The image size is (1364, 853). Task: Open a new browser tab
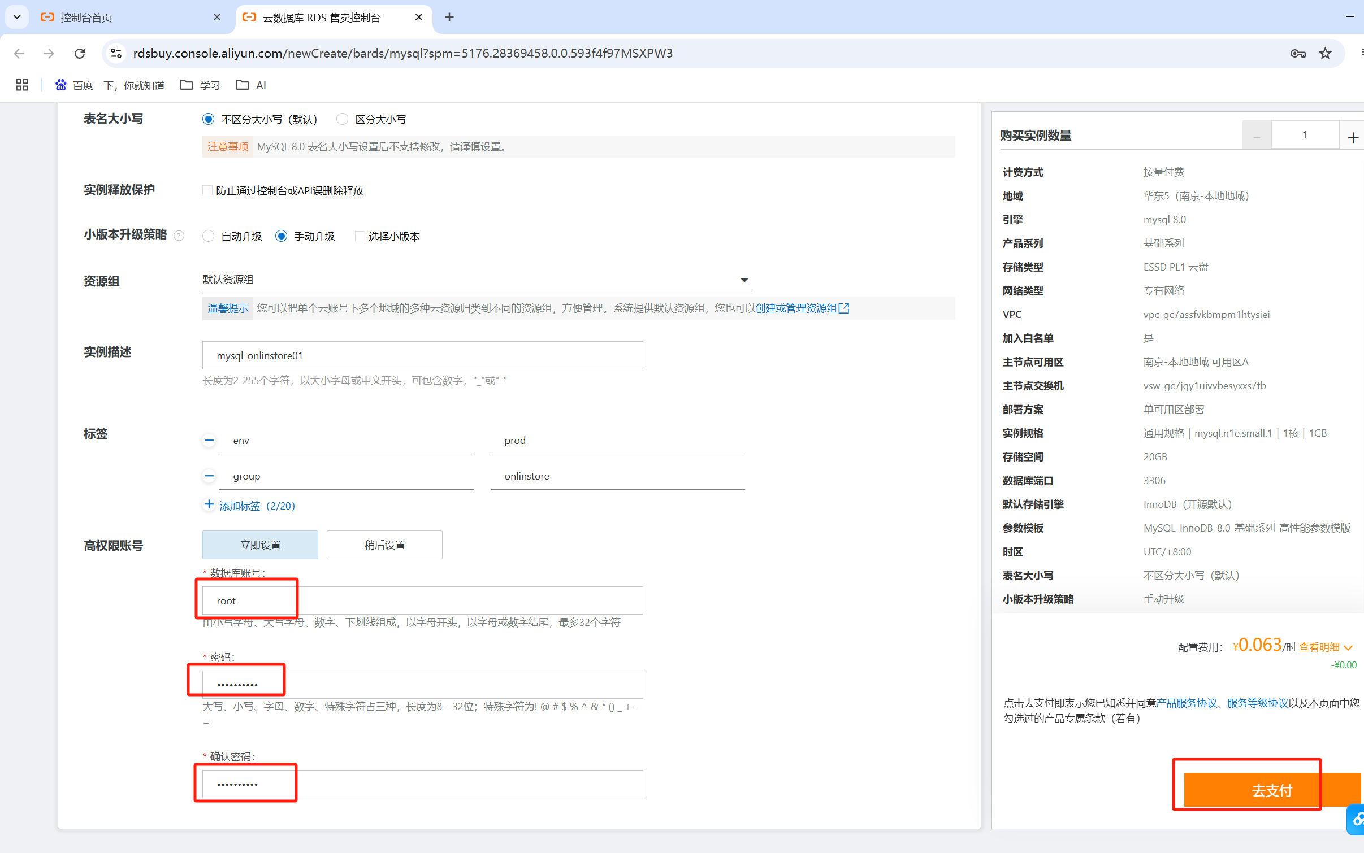(449, 18)
